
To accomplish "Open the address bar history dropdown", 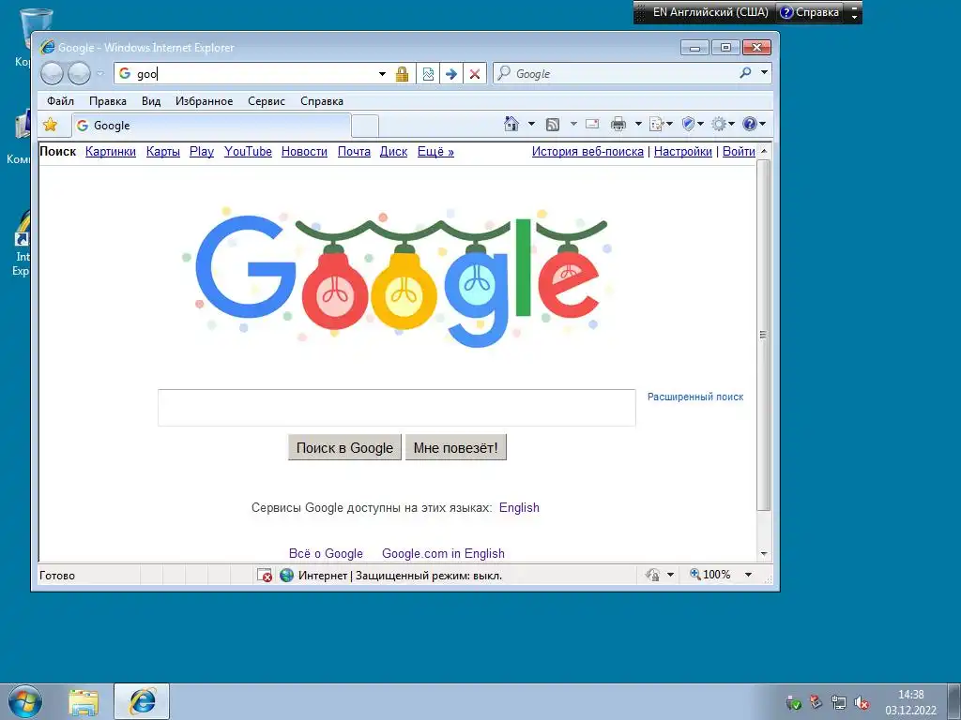I will pos(382,74).
